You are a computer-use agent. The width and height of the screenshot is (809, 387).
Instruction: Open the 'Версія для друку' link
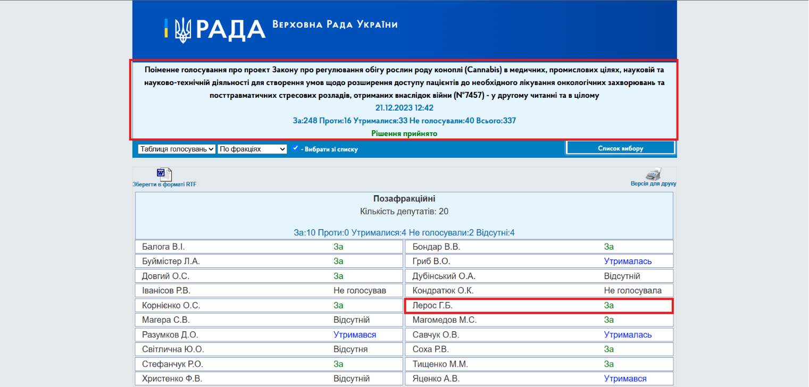coord(653,184)
